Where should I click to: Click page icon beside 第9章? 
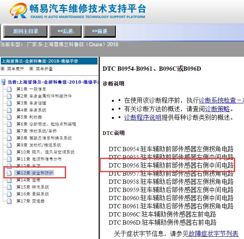[x=9, y=145]
